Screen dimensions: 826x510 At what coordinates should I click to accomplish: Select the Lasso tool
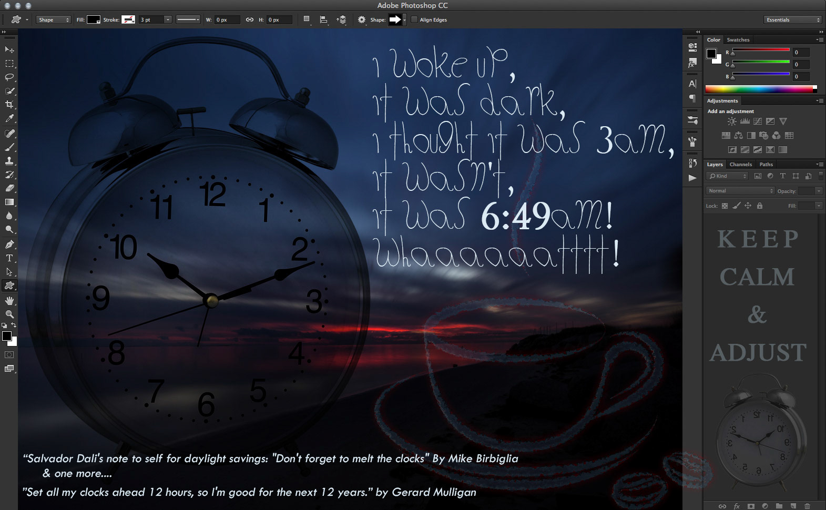click(9, 77)
